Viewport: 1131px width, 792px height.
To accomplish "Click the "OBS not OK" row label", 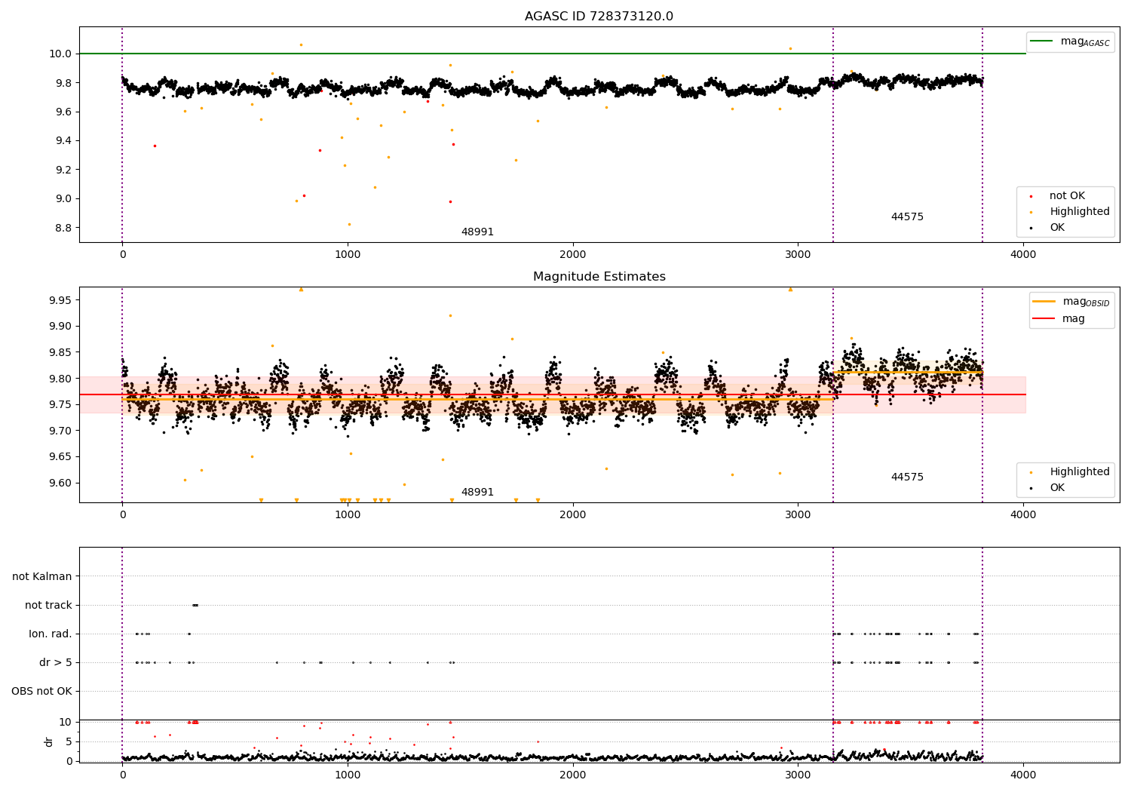I will (41, 692).
